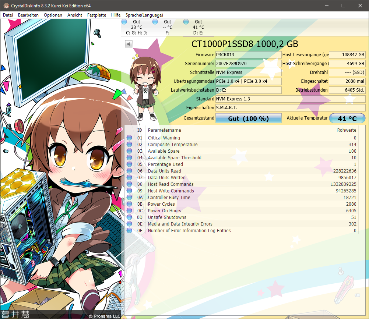Click the Media and Data Integrity Errors value 302
369x319 pixels.
(x=352, y=224)
